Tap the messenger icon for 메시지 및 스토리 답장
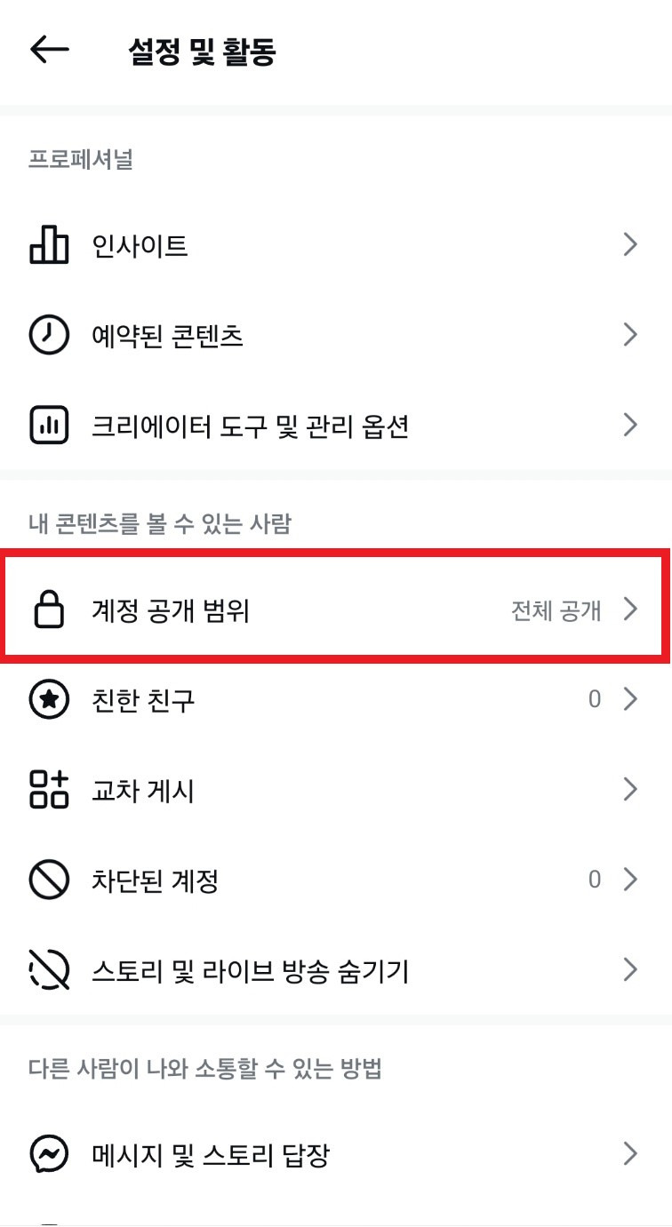The image size is (672, 1227). (x=49, y=1154)
